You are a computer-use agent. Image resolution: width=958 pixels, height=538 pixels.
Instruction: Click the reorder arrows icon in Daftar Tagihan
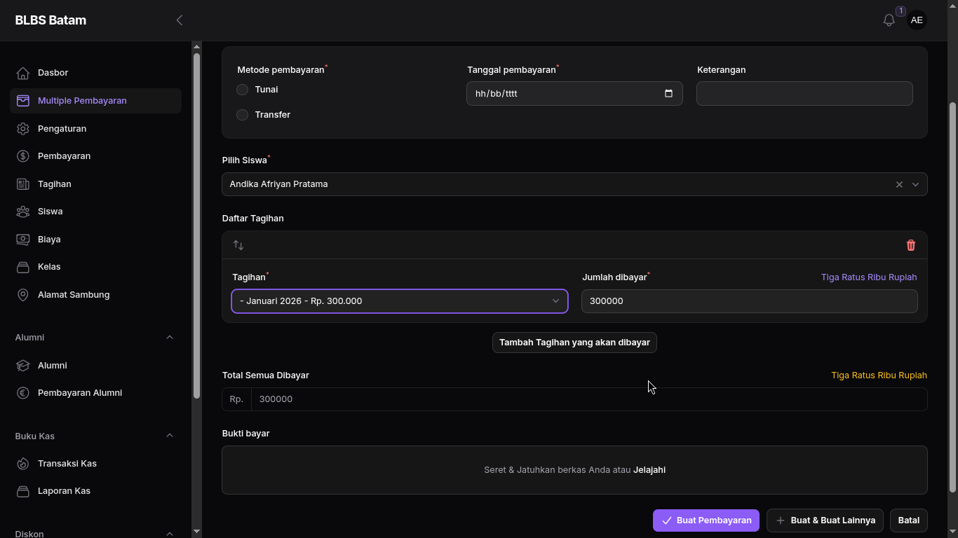point(238,245)
